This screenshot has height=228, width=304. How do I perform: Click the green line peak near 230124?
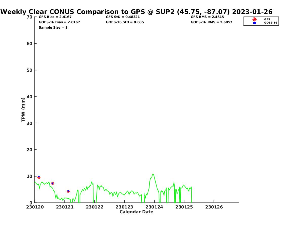tap(153, 174)
